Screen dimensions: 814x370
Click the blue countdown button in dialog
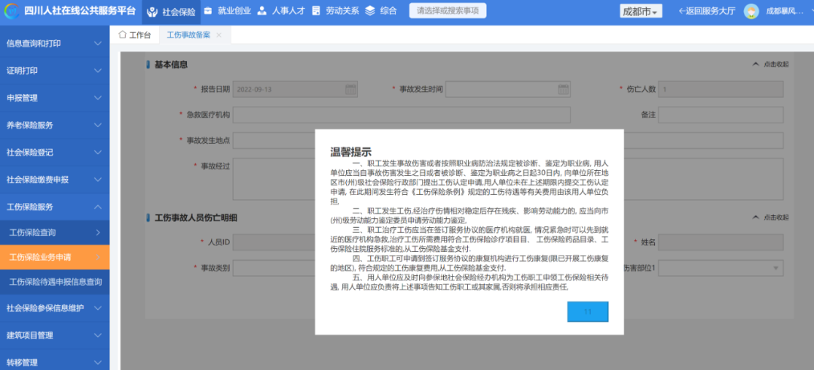point(588,312)
